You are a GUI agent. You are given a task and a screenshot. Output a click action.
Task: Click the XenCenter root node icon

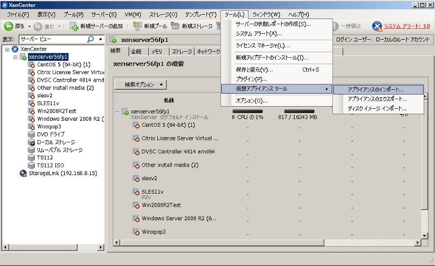15,49
